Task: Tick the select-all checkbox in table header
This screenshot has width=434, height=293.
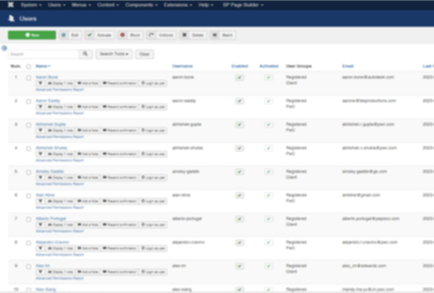Action: (28, 66)
